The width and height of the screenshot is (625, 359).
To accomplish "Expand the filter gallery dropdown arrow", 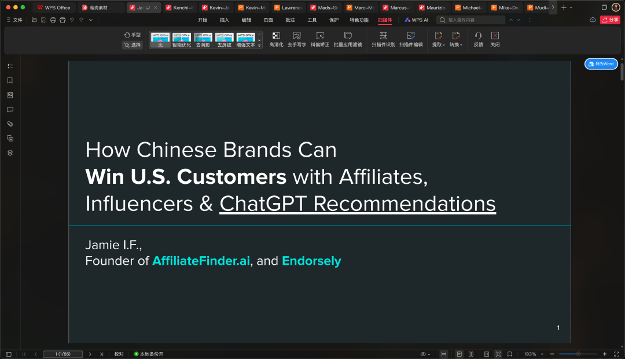I will coord(259,45).
